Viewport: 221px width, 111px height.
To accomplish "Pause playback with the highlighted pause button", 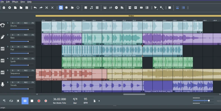I will (x=25, y=101).
